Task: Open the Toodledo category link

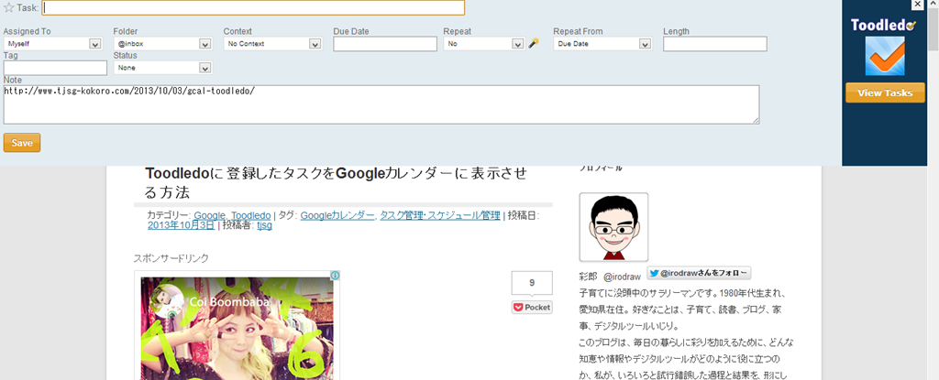Action: pyautogui.click(x=251, y=215)
